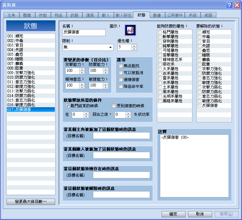Click the 名稱 name field
Image resolution: width=242 pixels, height=220 pixels.
coord(84,32)
